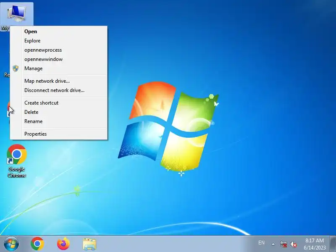
Task: Select Delete from the context menu
Action: click(x=59, y=112)
